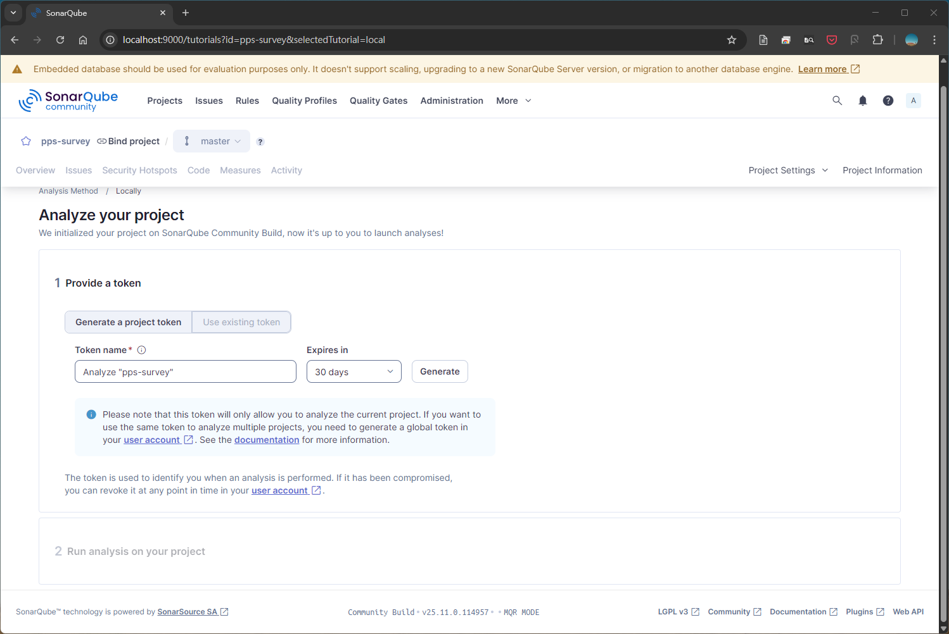Expand the More navigation menu

(513, 101)
